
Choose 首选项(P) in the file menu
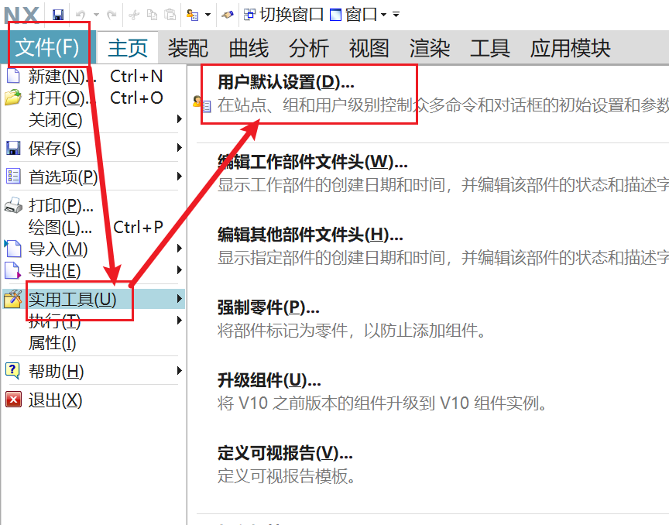tap(93, 177)
